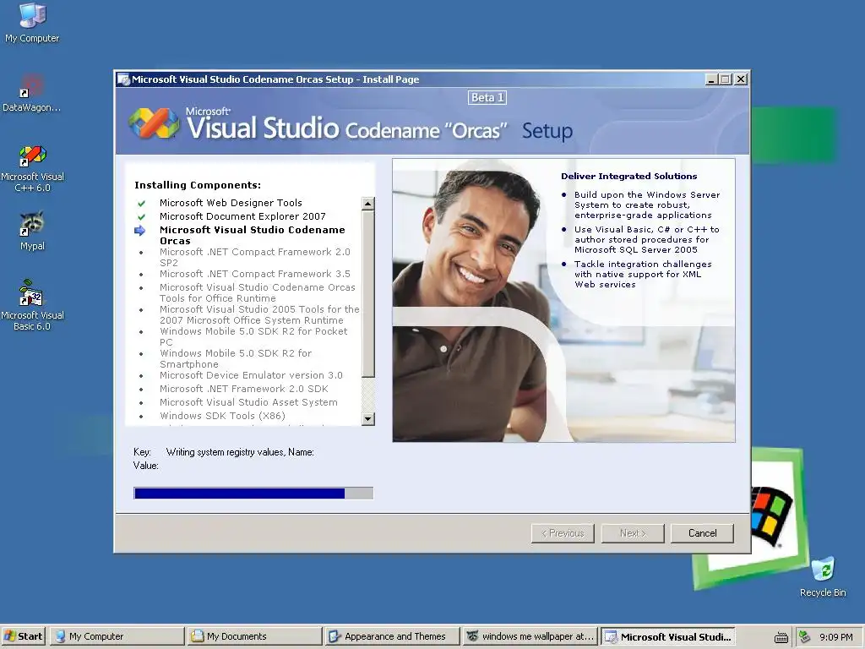Click the 9:09 PM clock
Screen dimensions: 865x649
(835, 637)
